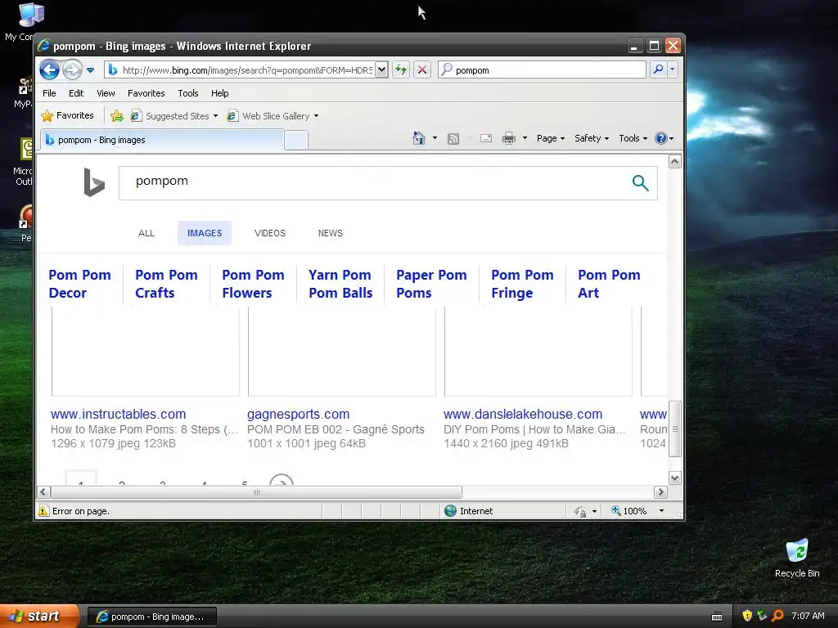This screenshot has width=838, height=628.
Task: Open the Pom Pom Flowers suggestion
Action: click(x=253, y=284)
